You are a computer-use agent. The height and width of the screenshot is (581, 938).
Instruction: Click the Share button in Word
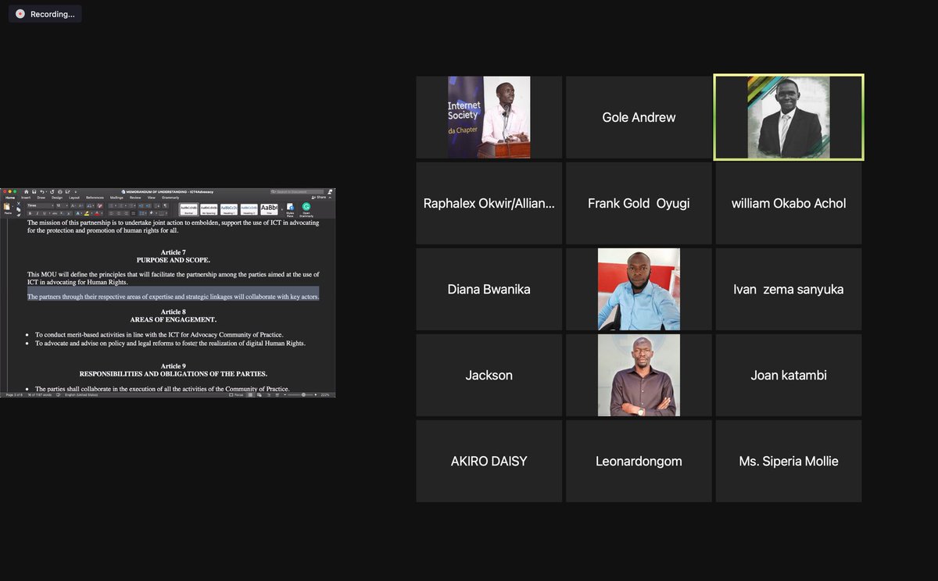click(x=318, y=198)
